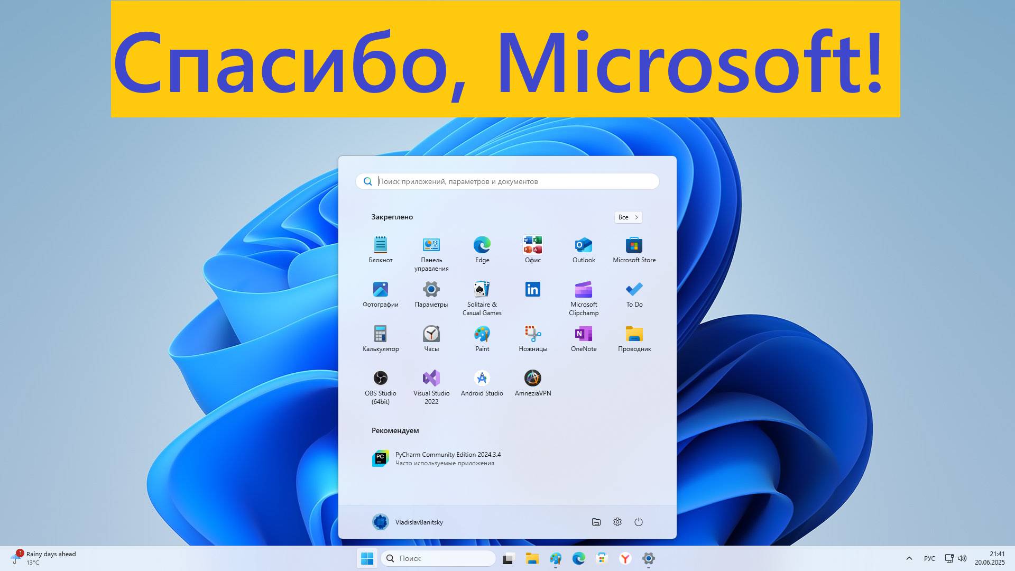Viewport: 1015px width, 571px height.
Task: Open Блокнот from the Start menu
Action: pos(381,248)
